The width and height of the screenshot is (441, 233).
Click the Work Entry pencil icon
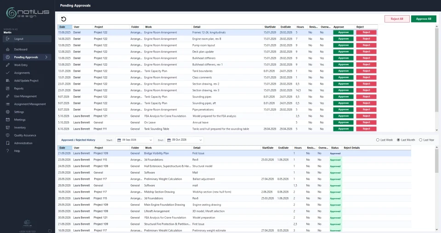pyautogui.click(x=8, y=65)
